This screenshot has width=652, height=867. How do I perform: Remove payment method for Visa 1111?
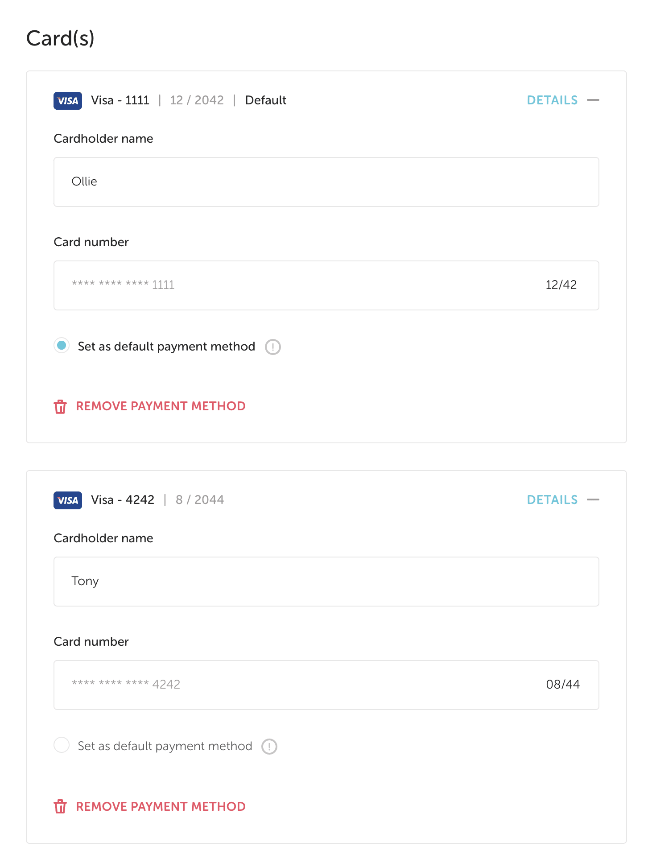click(161, 406)
